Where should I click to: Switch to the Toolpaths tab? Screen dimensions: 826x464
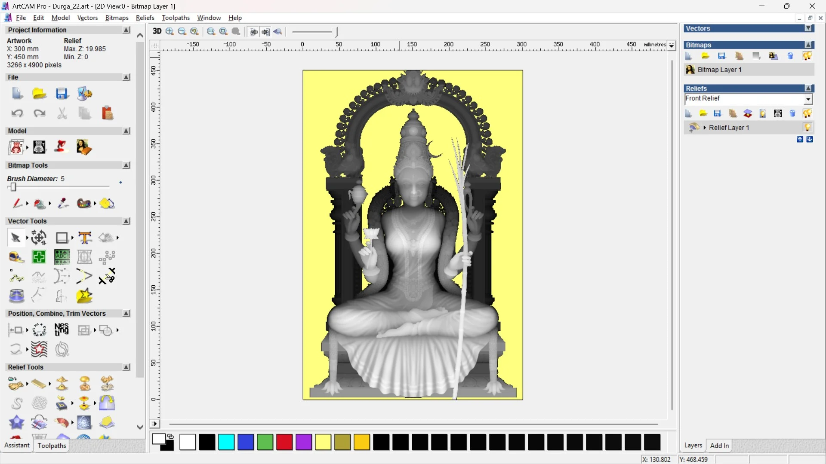click(x=52, y=446)
